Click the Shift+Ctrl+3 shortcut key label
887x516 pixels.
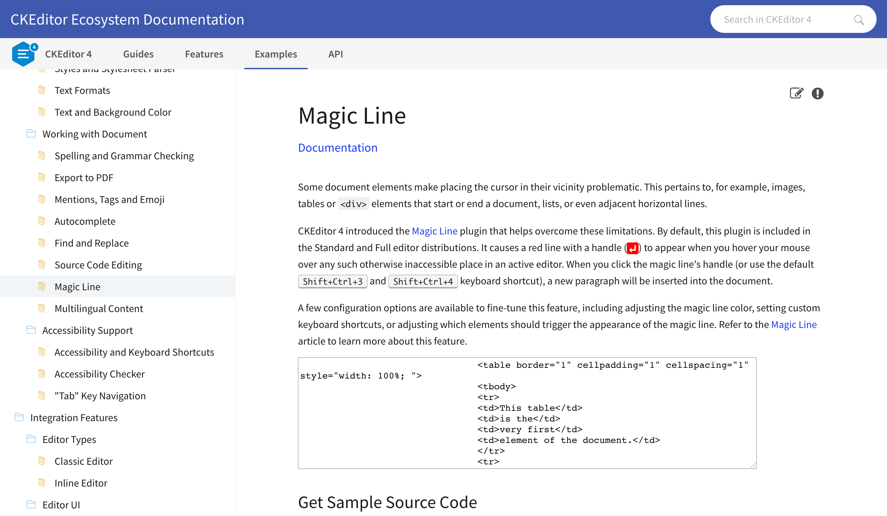pos(333,282)
